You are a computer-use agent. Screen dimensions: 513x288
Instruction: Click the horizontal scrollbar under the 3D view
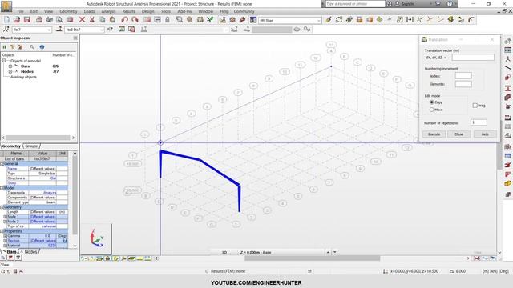coord(312,258)
